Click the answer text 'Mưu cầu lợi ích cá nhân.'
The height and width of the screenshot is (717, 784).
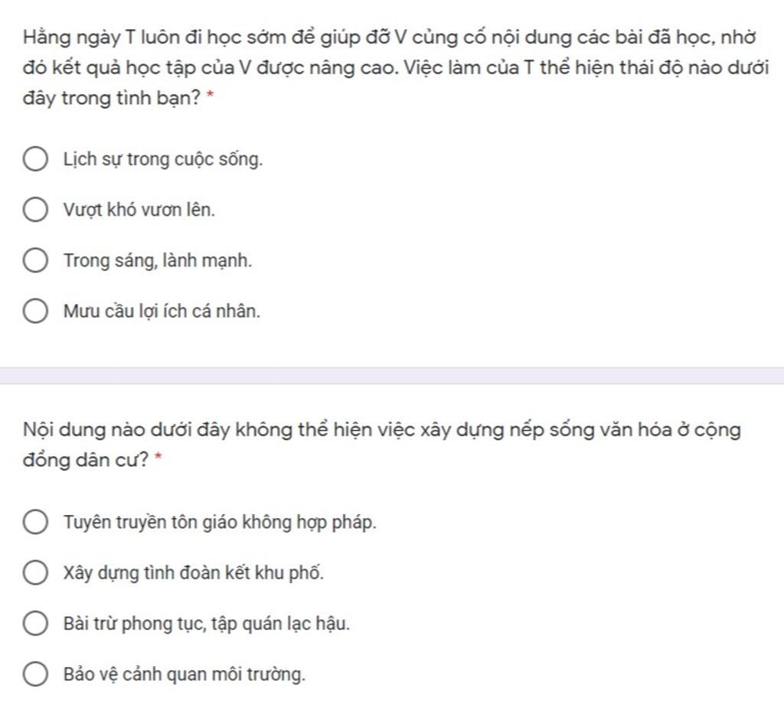click(162, 311)
